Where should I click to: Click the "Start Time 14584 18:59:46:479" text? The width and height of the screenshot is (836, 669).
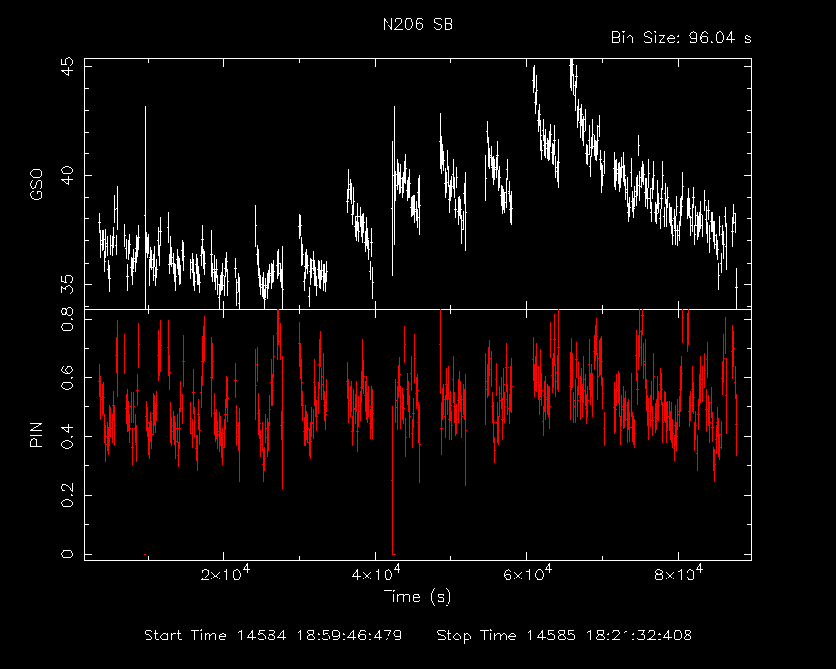coord(273,636)
